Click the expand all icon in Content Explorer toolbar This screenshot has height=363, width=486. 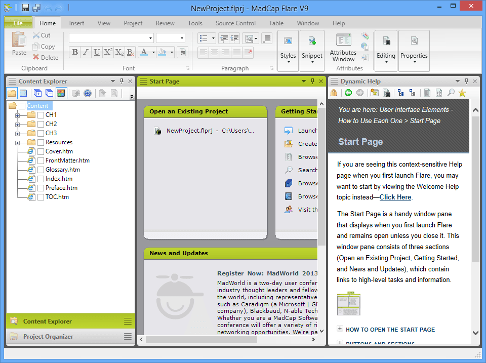38,93
